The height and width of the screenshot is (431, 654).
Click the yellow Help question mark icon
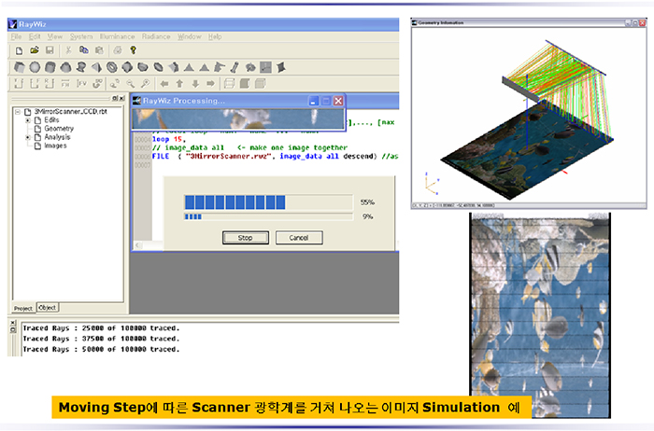(x=133, y=49)
